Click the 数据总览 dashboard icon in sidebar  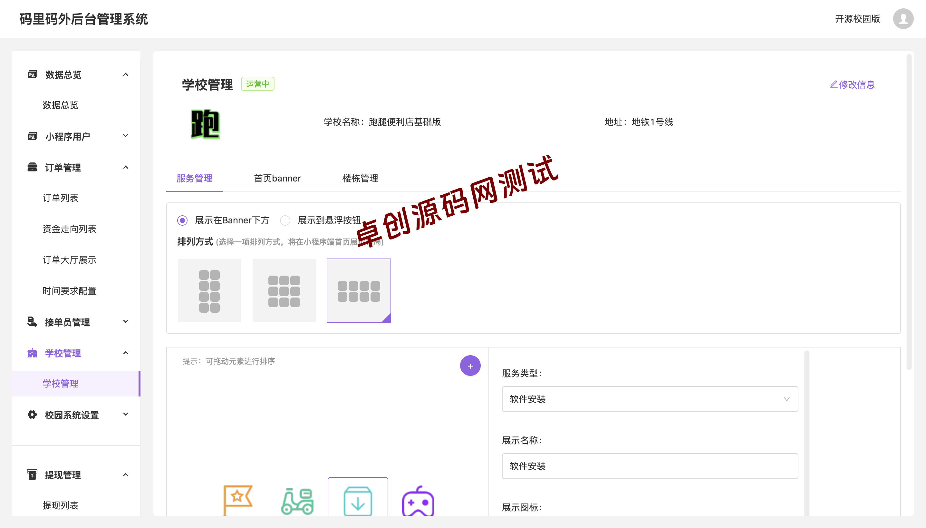[32, 74]
